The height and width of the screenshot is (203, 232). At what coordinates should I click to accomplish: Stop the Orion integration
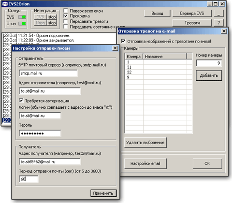pyautogui.click(x=52, y=23)
